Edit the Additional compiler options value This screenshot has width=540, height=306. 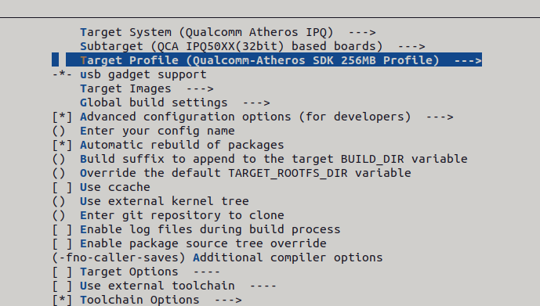pyautogui.click(x=217, y=257)
